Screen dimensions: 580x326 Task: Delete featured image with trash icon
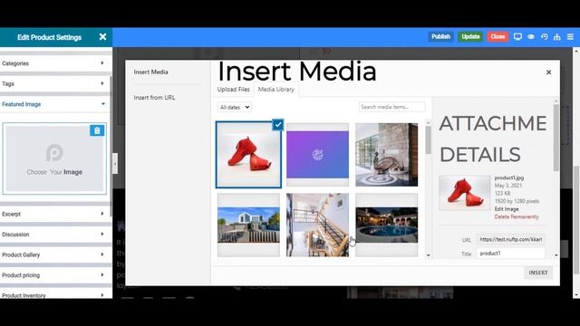(x=97, y=130)
